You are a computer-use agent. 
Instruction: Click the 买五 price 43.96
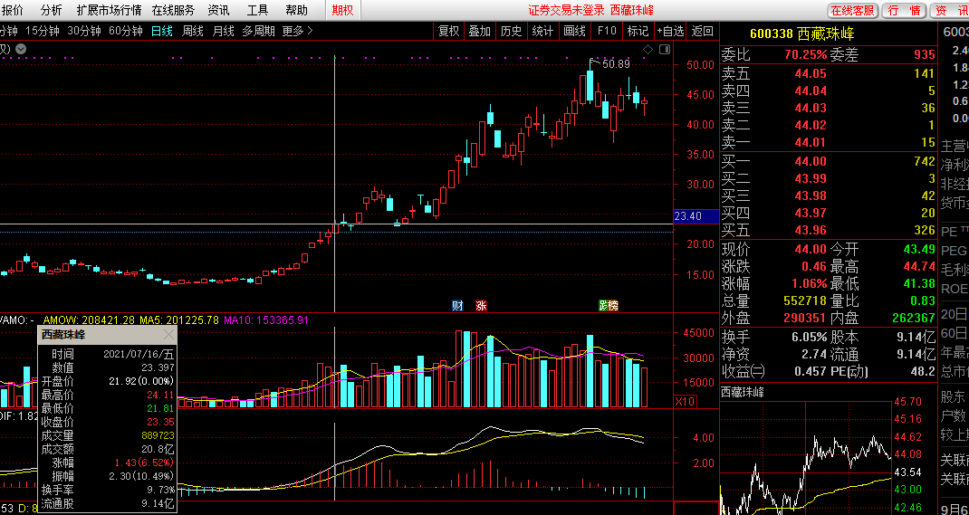pyautogui.click(x=811, y=230)
